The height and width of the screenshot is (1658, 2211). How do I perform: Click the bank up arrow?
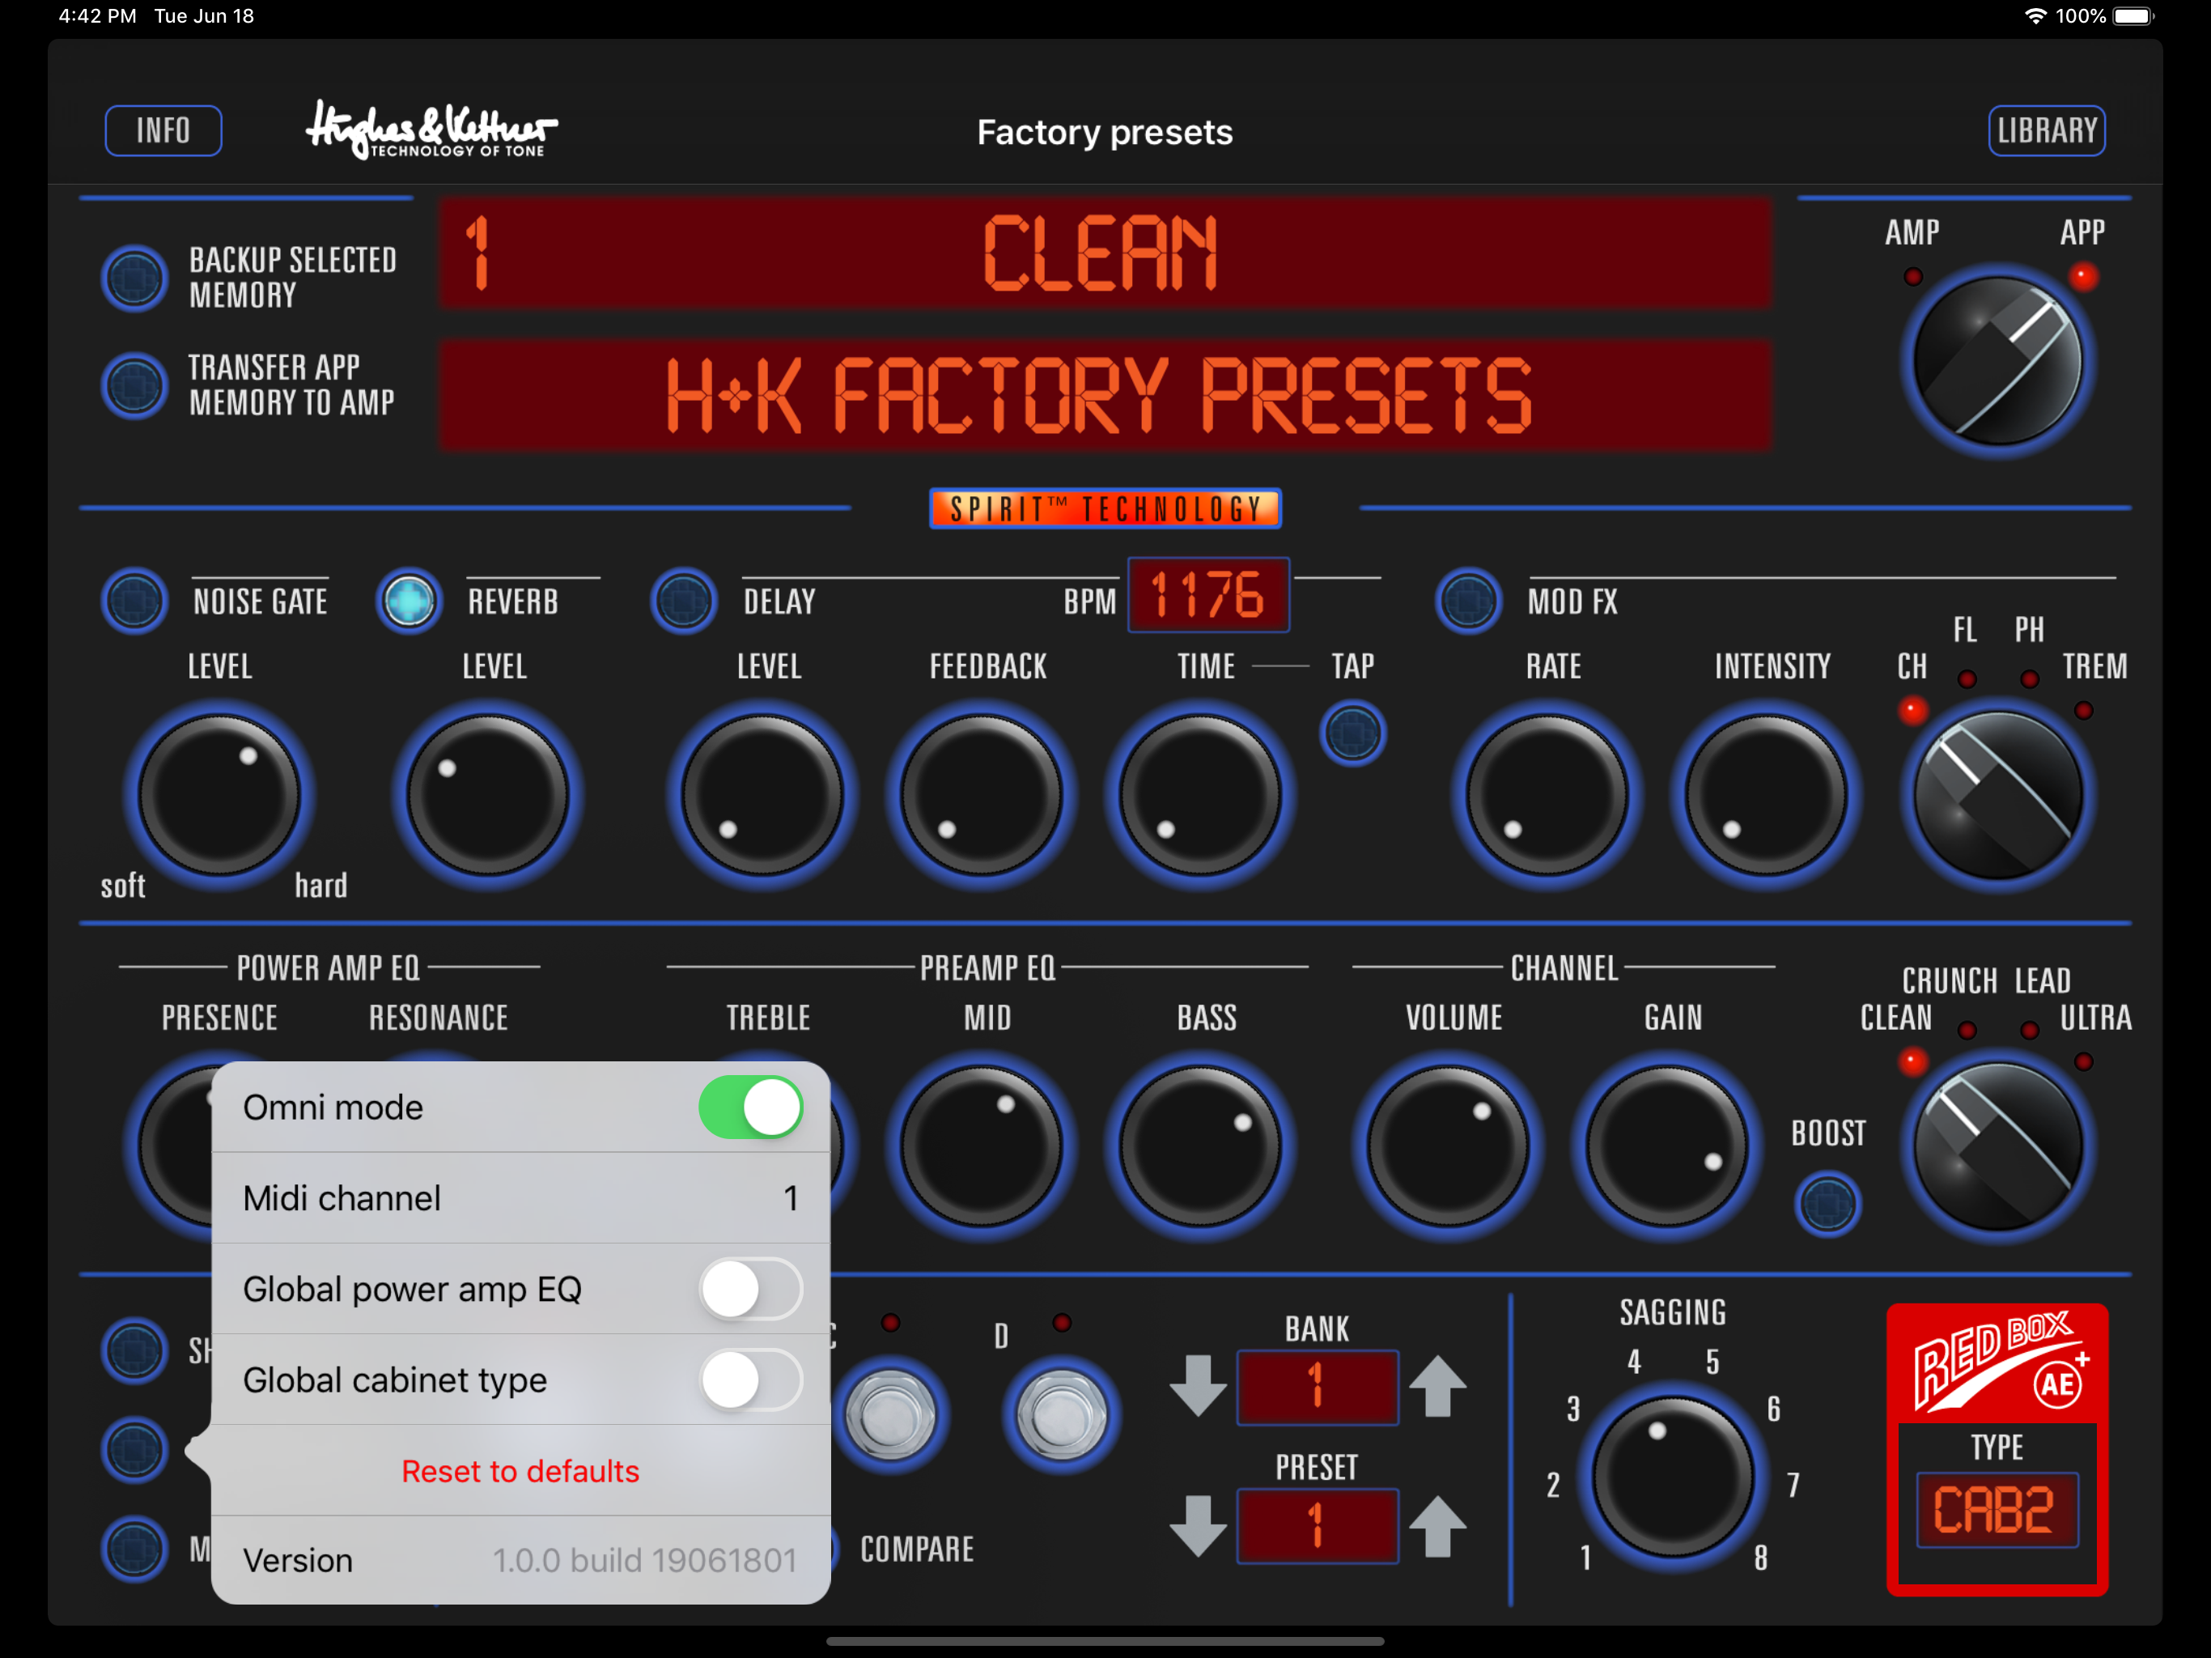point(1437,1386)
